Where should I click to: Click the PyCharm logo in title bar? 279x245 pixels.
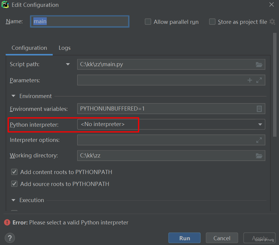click(x=5, y=5)
